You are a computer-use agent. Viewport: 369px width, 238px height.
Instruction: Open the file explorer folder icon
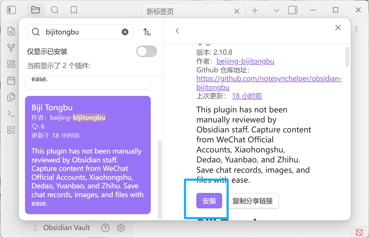(x=35, y=10)
